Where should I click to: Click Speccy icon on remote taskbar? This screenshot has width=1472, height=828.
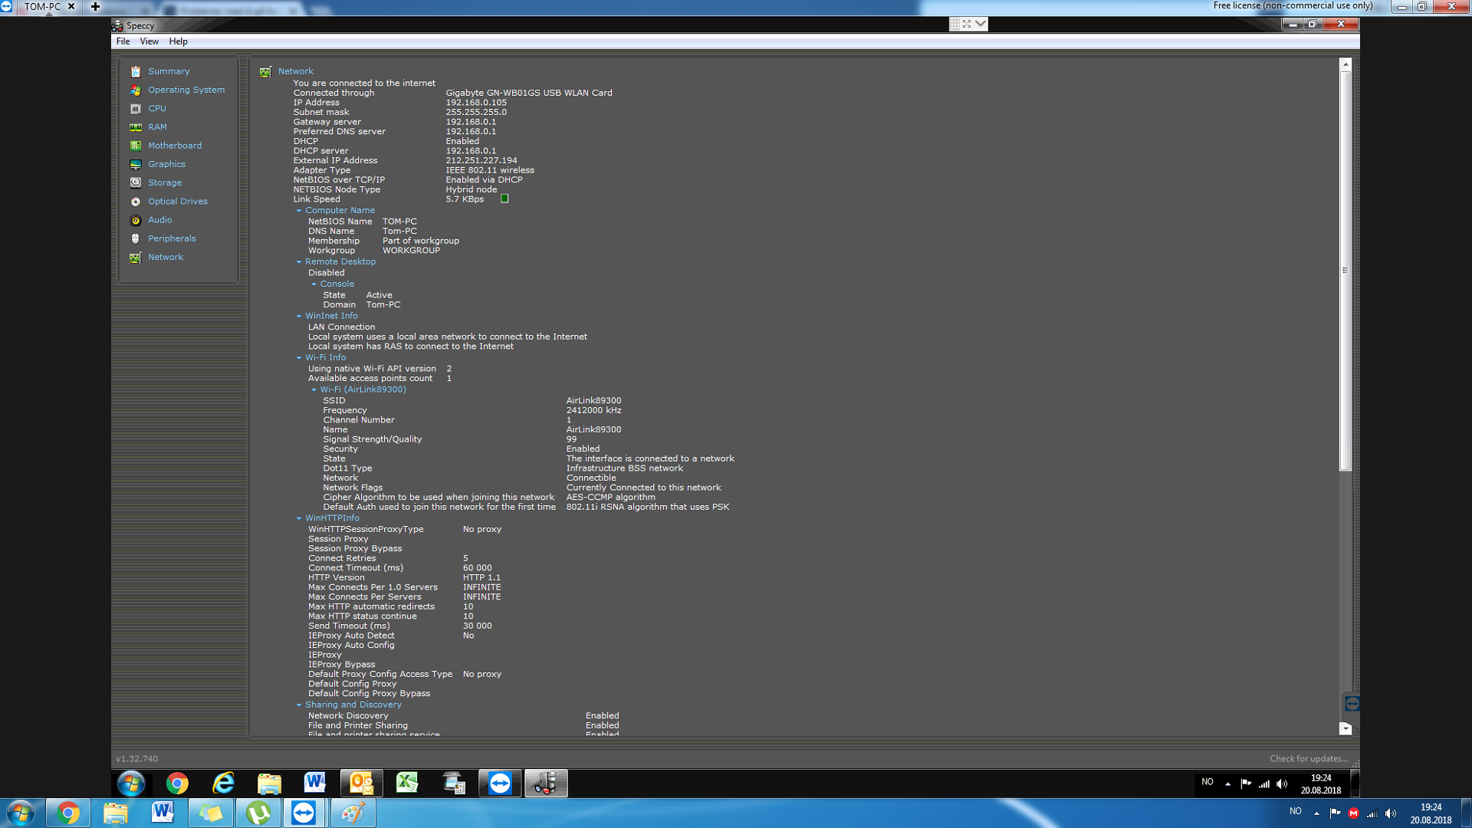tap(546, 783)
